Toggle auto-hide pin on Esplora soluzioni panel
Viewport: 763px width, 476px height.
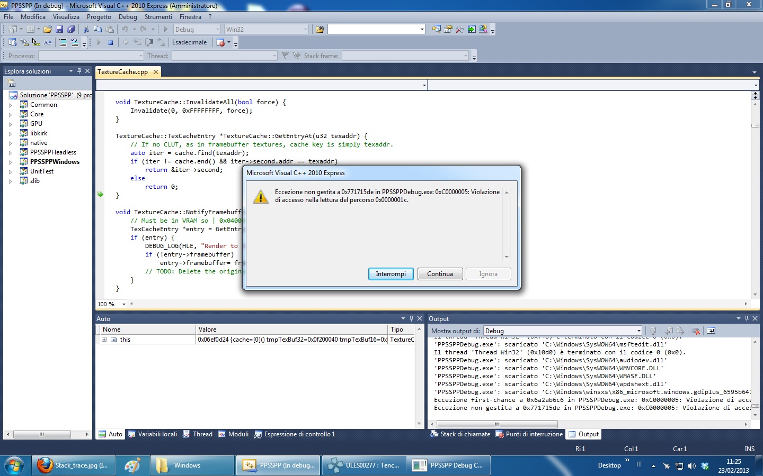pos(79,71)
